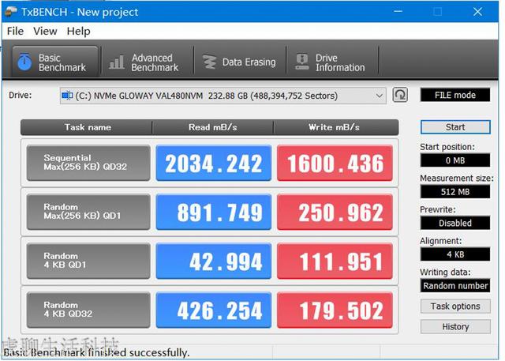Click the 111.951 write result
The height and width of the screenshot is (361, 505).
[335, 261]
